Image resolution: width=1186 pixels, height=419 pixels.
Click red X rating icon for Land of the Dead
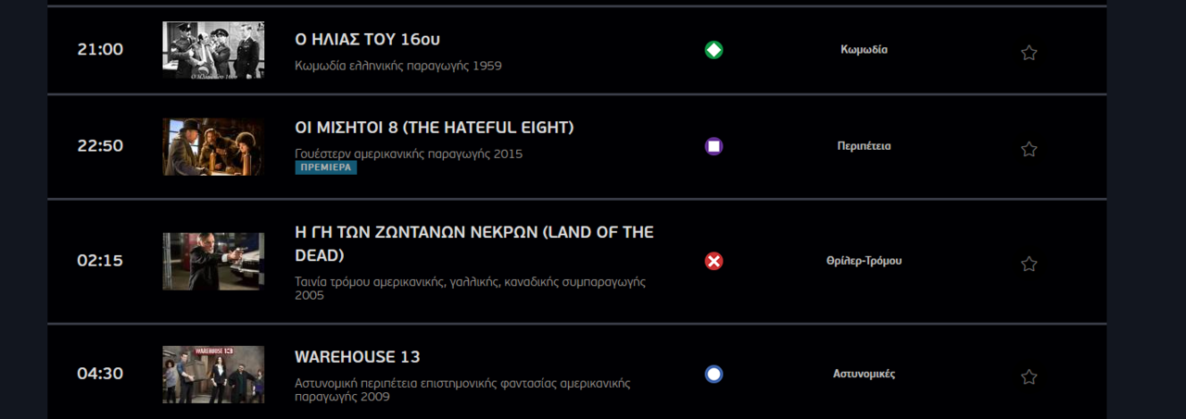point(713,261)
